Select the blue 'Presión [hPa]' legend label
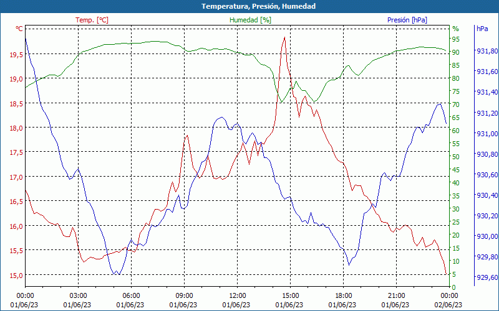The width and height of the screenshot is (499, 311). (x=407, y=20)
